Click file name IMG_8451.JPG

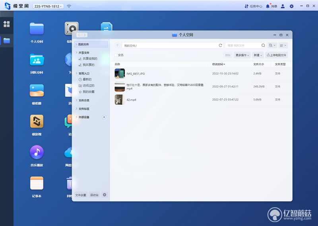[x=136, y=74]
